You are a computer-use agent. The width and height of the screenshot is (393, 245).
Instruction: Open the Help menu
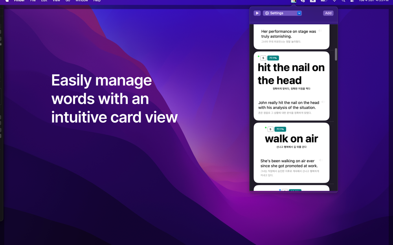(97, 1)
